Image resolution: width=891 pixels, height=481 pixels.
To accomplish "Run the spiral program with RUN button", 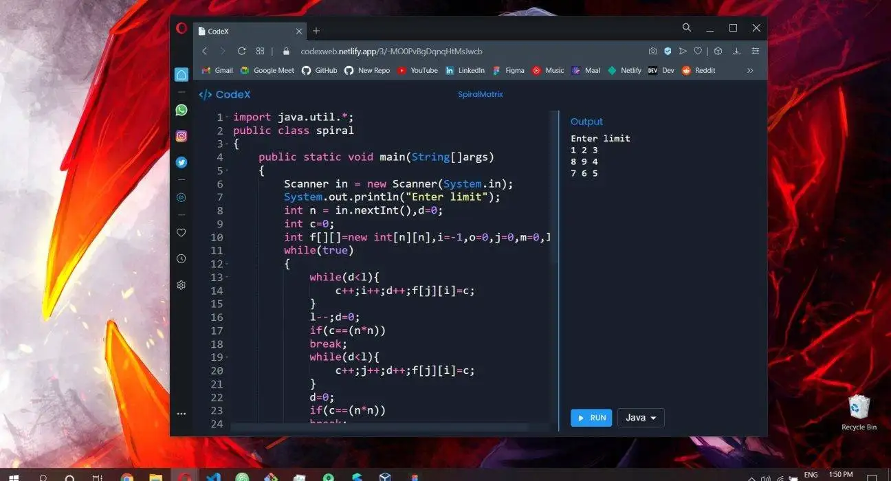I will point(591,417).
